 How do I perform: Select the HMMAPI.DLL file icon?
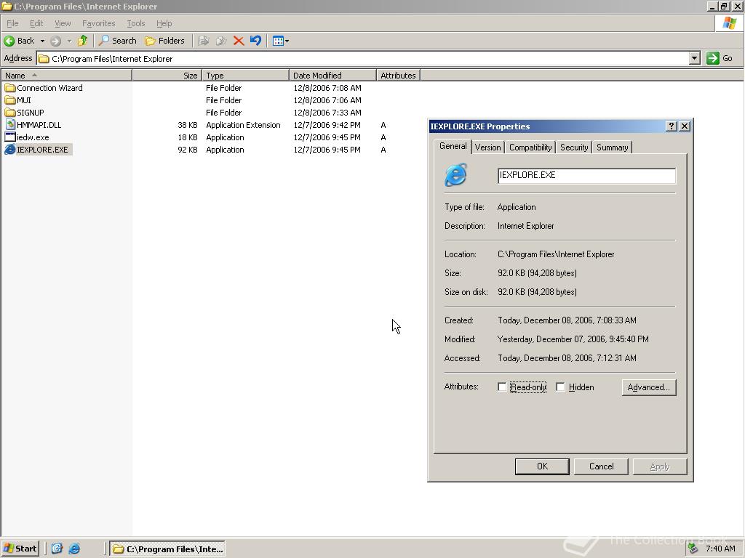10,125
